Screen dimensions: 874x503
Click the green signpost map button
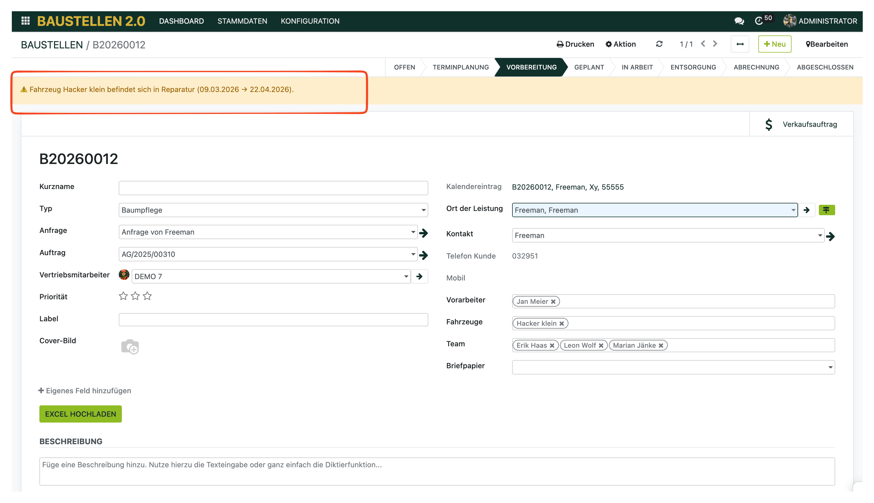click(x=826, y=210)
